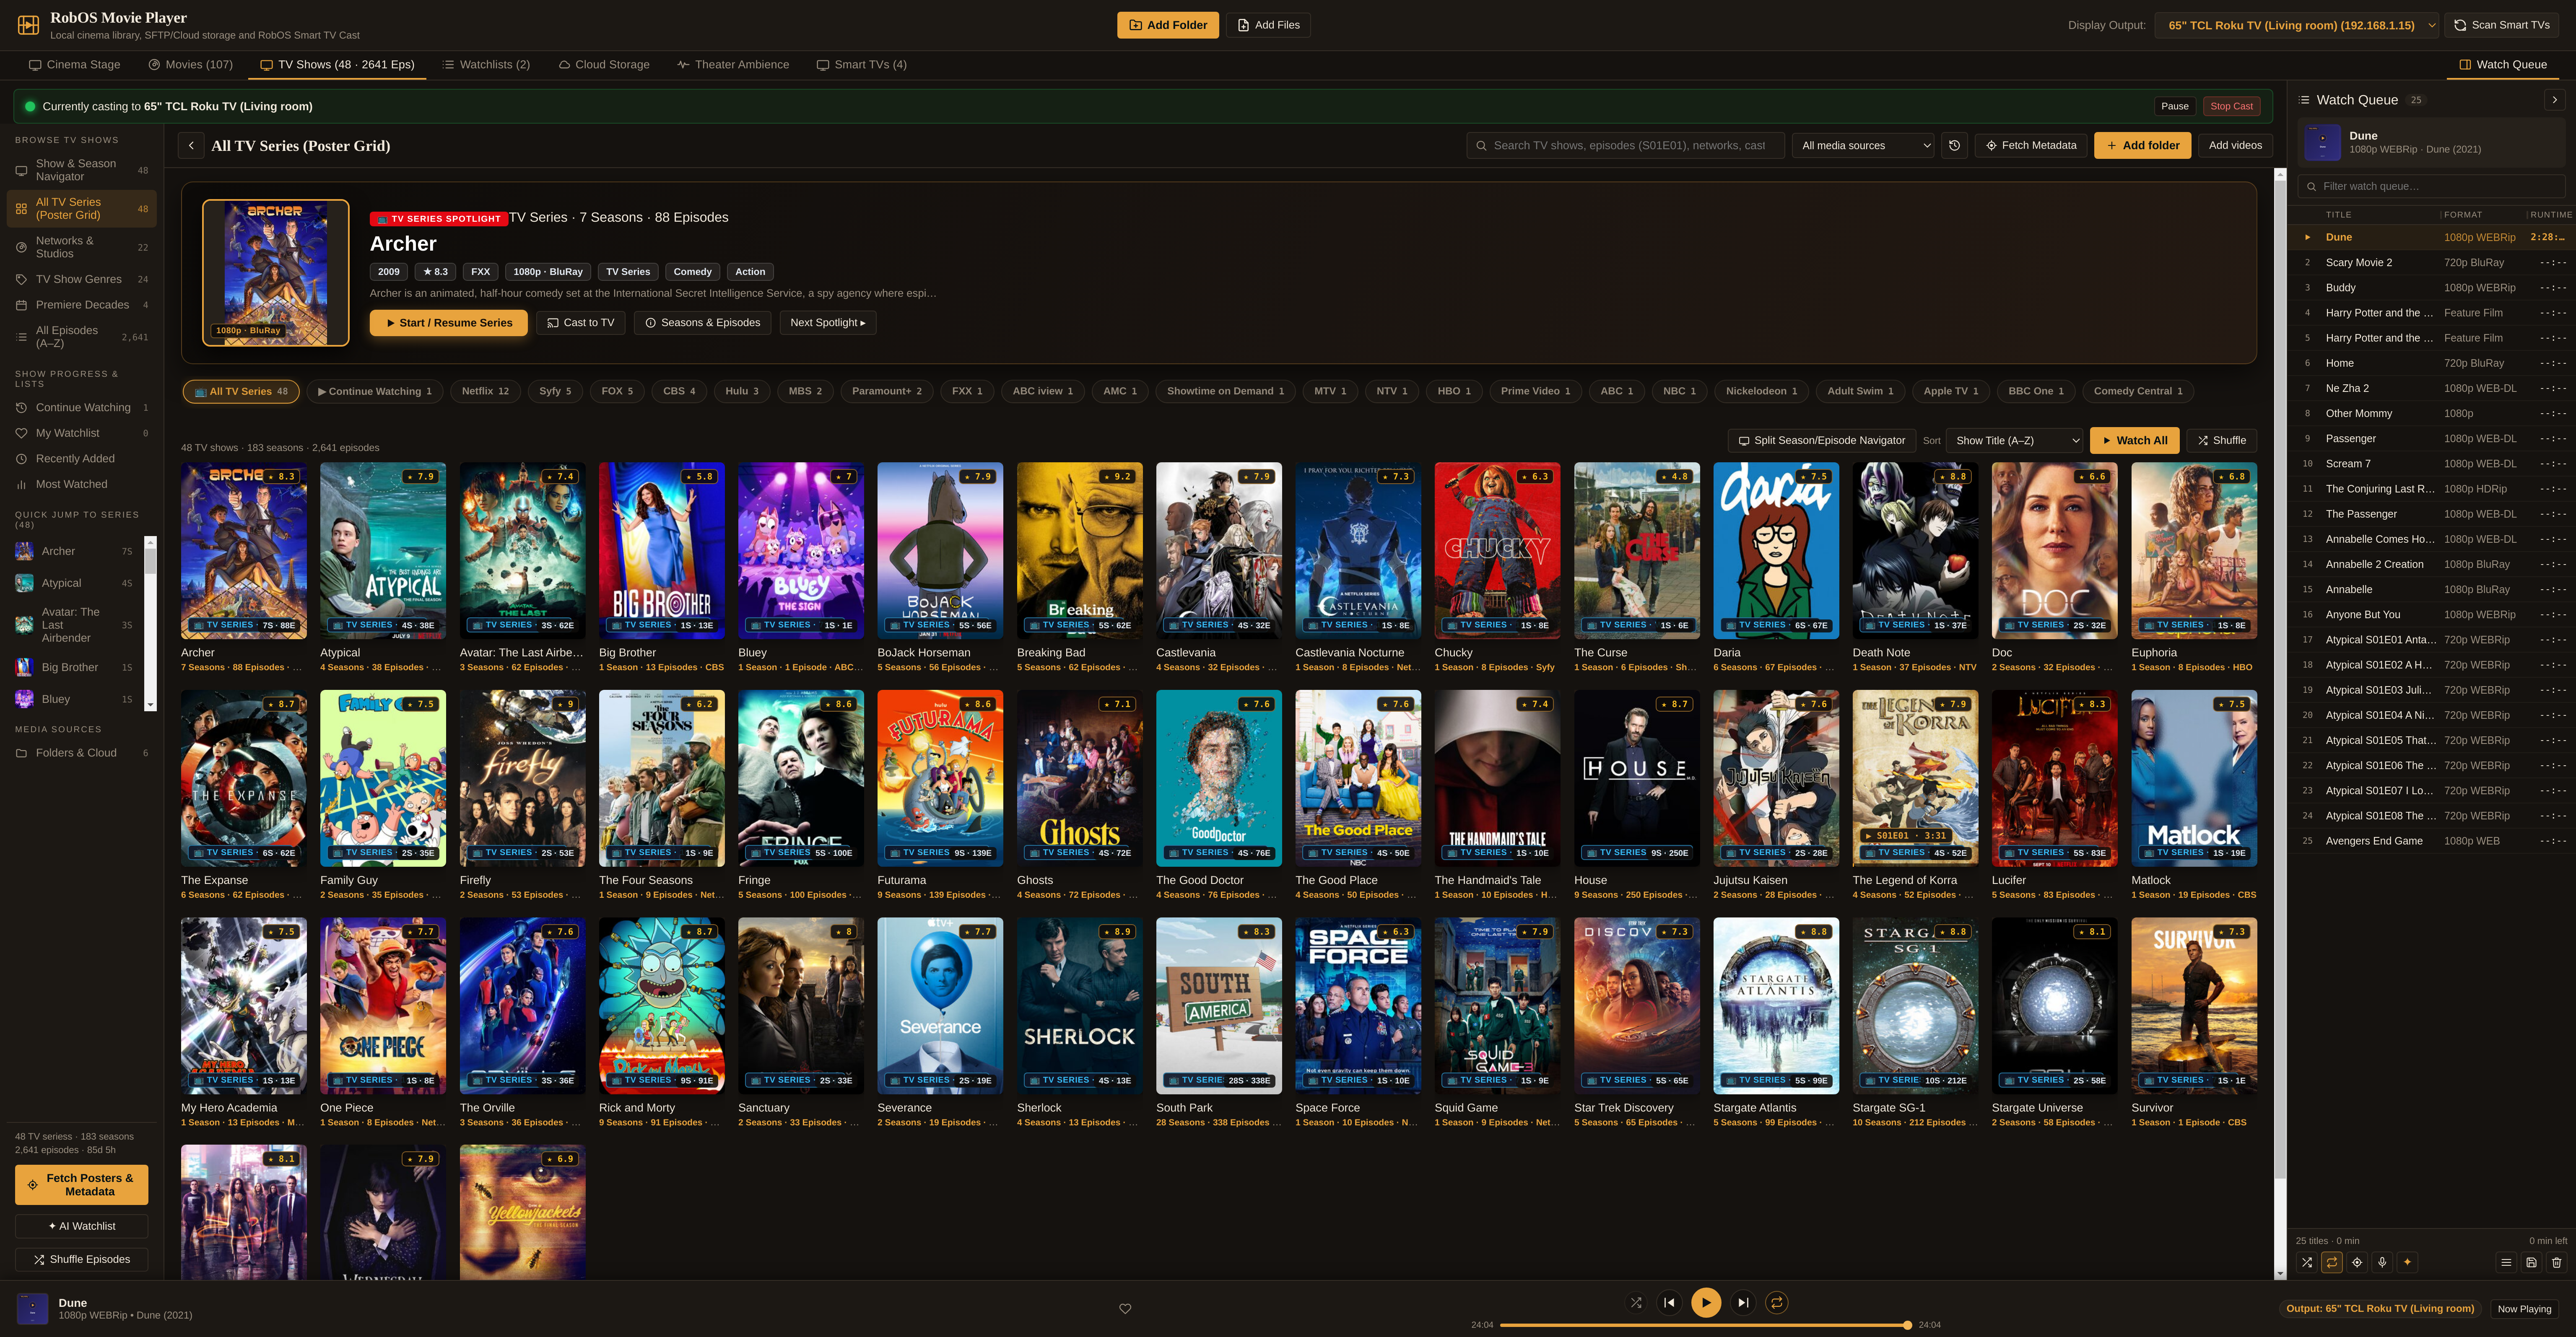This screenshot has height=1337, width=2576.
Task: Open Most Watched list in sidebar
Action: pos(82,484)
